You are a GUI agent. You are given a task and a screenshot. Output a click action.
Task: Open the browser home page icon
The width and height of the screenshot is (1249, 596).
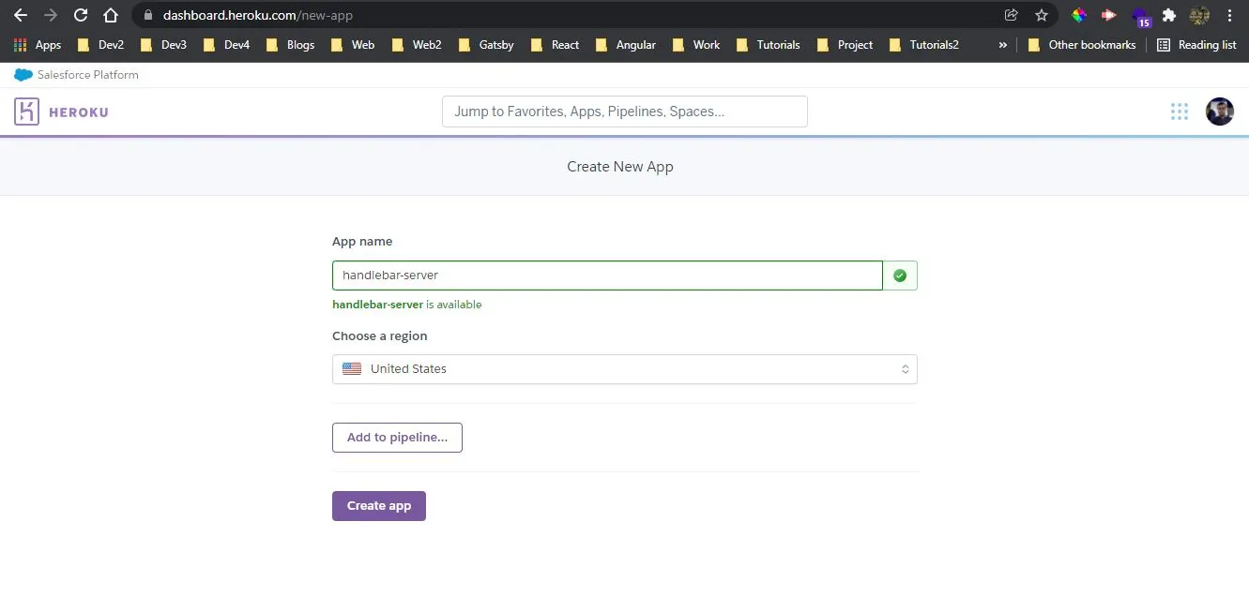111,15
